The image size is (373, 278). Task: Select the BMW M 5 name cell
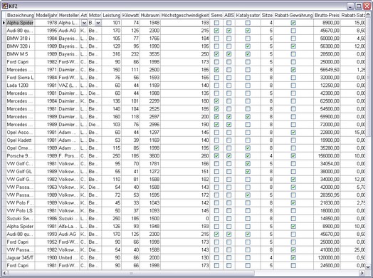[x=21, y=54]
